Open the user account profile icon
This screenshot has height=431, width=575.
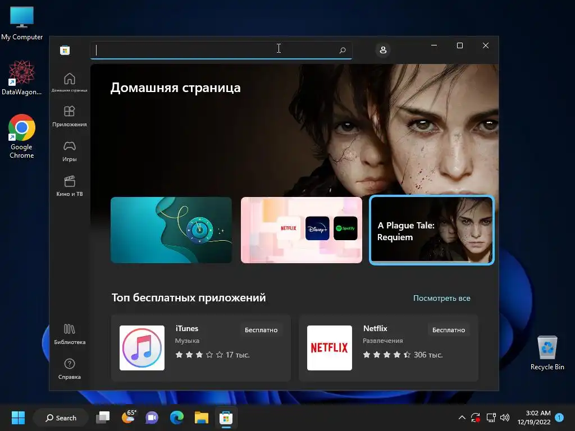(x=383, y=50)
